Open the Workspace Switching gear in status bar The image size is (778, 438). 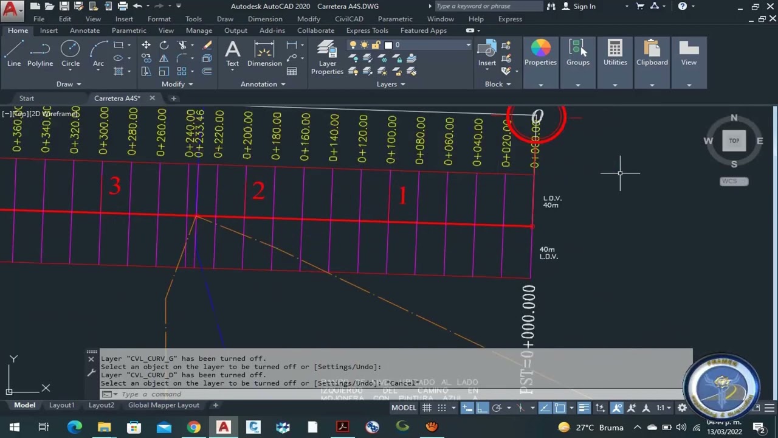click(682, 408)
